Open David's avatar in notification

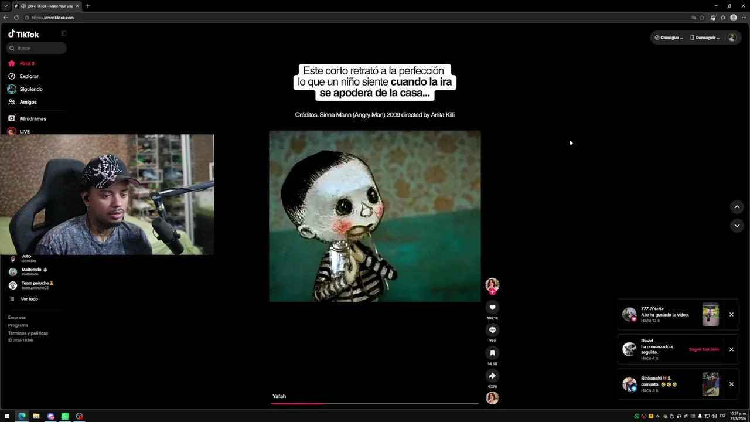(629, 349)
